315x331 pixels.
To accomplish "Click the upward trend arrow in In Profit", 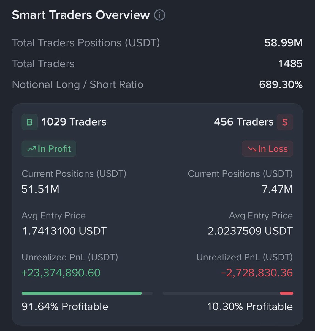I will [x=32, y=149].
